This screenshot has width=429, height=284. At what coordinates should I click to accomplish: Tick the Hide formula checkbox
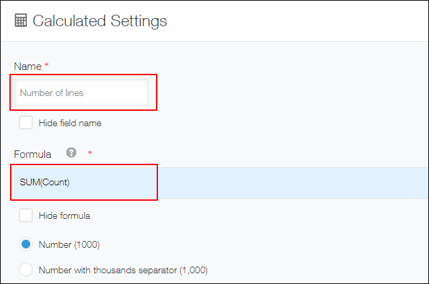(x=26, y=216)
